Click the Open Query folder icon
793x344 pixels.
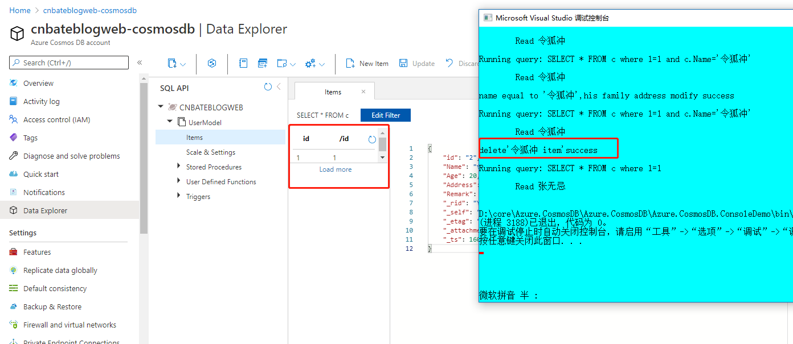[281, 64]
